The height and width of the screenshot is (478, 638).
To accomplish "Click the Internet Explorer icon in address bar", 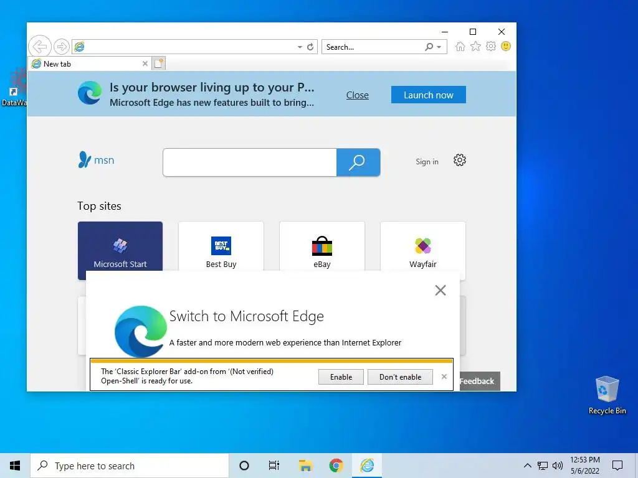I will [x=79, y=47].
